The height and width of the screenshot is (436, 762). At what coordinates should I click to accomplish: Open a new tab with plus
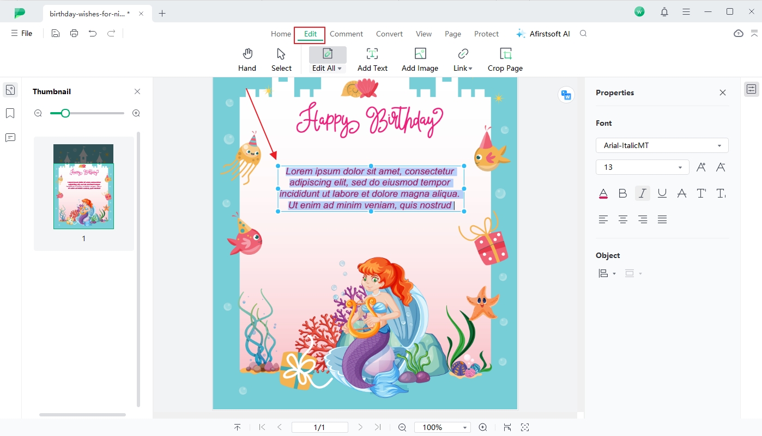click(162, 14)
